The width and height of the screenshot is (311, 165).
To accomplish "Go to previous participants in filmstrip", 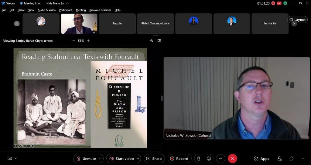I will pos(17,24).
